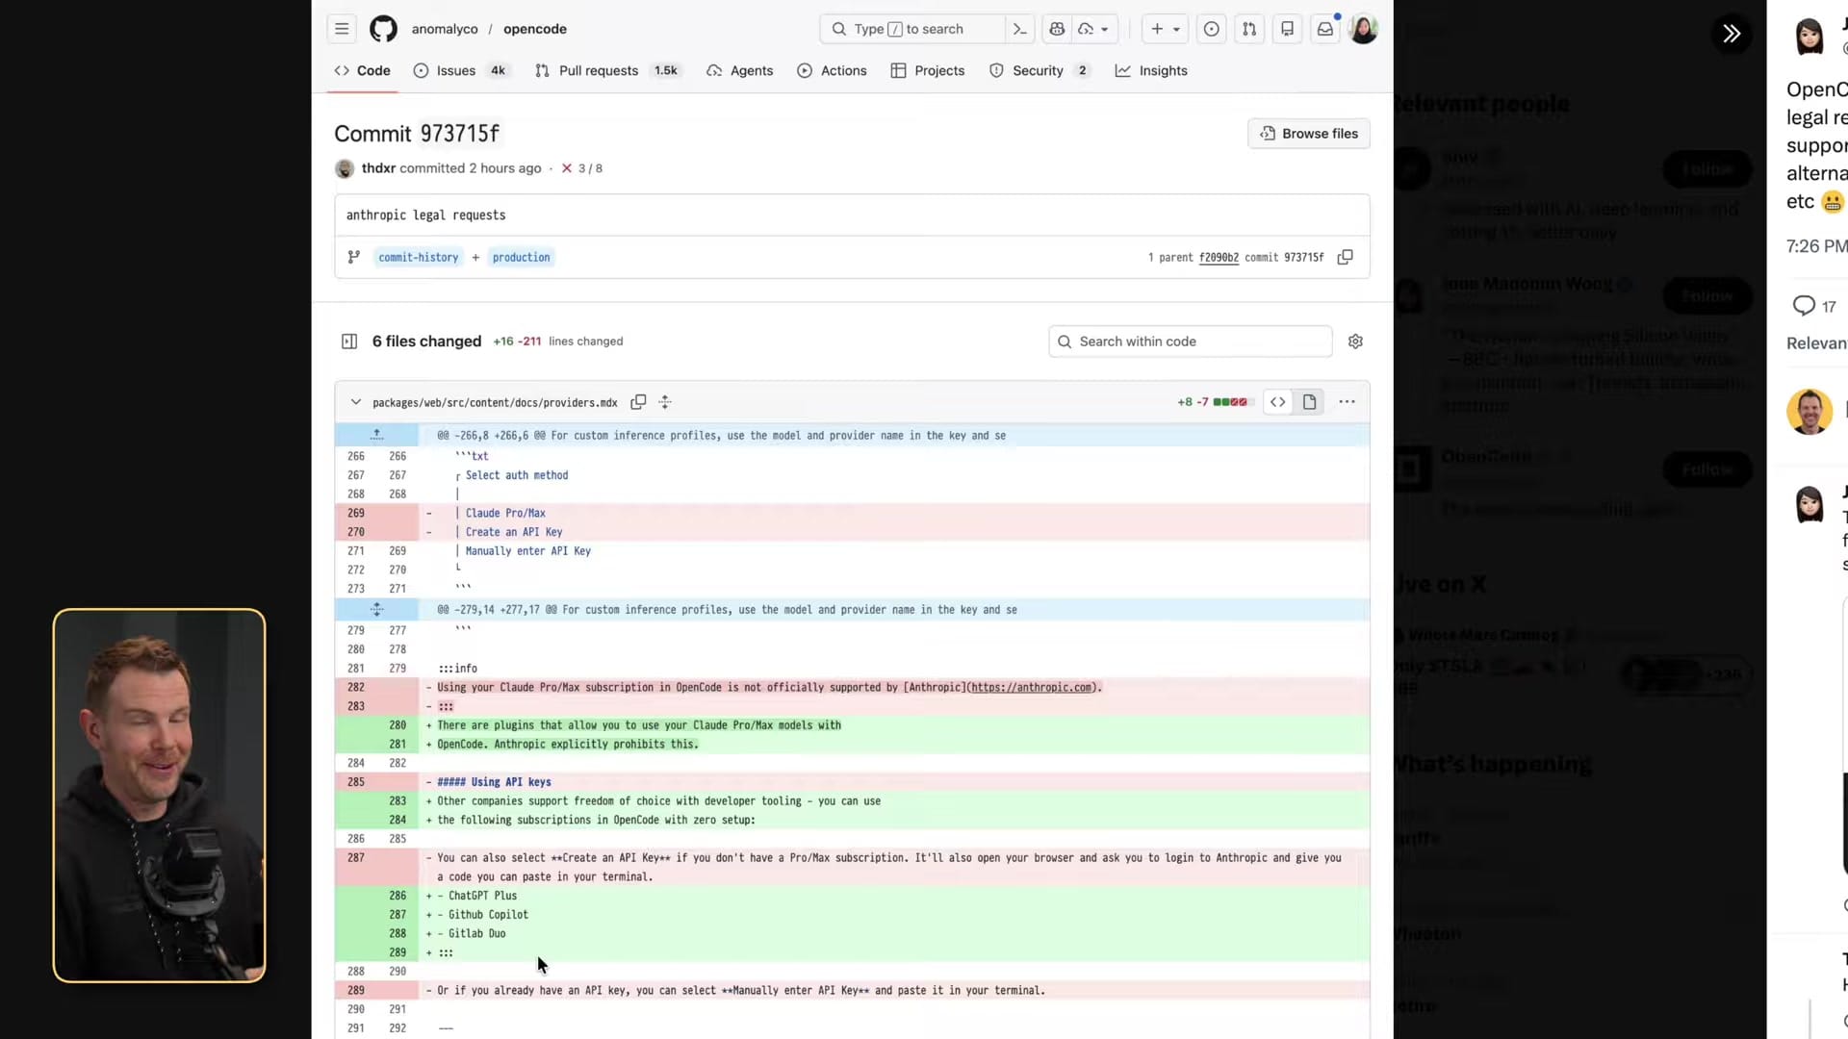
Task: Switch to source diff view icon
Action: [1278, 402]
